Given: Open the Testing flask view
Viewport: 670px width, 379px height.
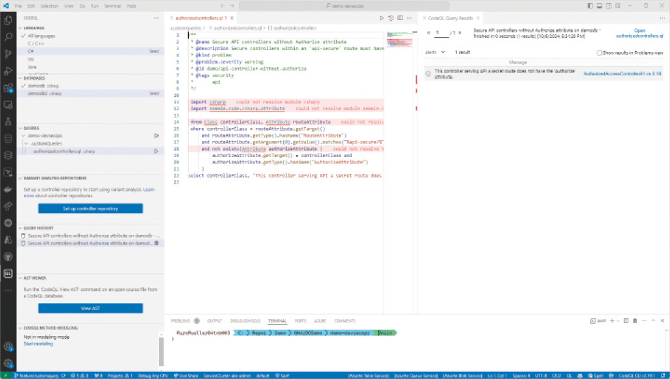Looking at the screenshot, I should click(x=8, y=122).
